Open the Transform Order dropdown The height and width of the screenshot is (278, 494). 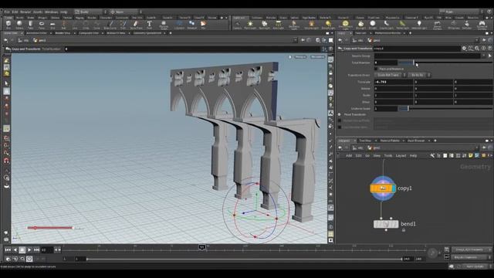(390, 75)
